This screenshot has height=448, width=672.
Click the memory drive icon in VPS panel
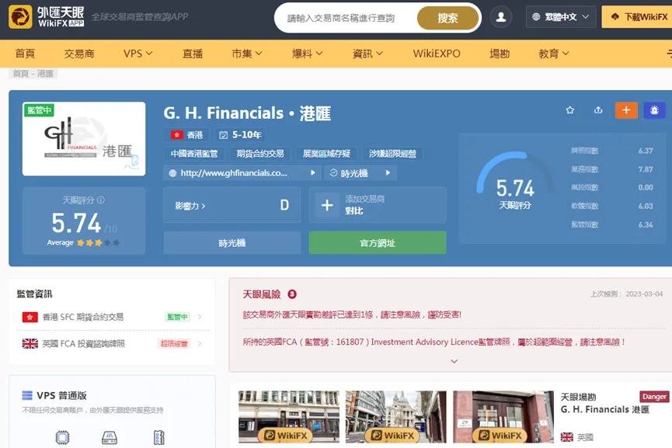pos(110,438)
